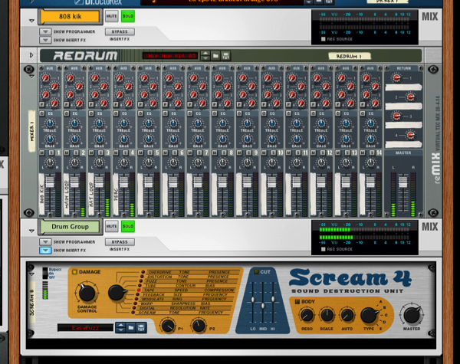The image size is (460, 364).
Task: Solo mixer channel 4 using its S button
Action: 125,152
